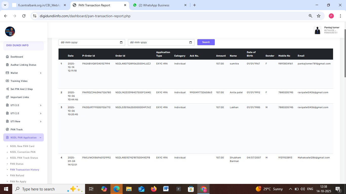
Task: Expand the UTI New submenu
Action: pos(41,122)
